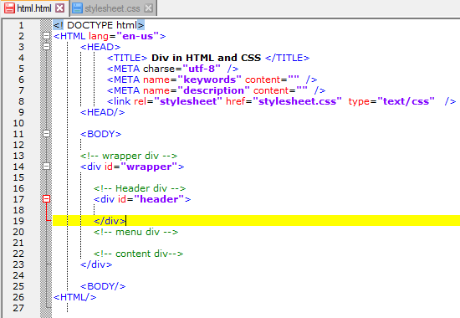Click the "menu div" comment

point(135,232)
